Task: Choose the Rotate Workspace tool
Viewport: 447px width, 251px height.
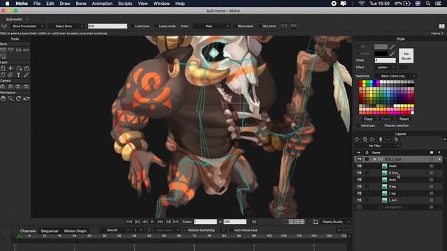Action: [19, 98]
